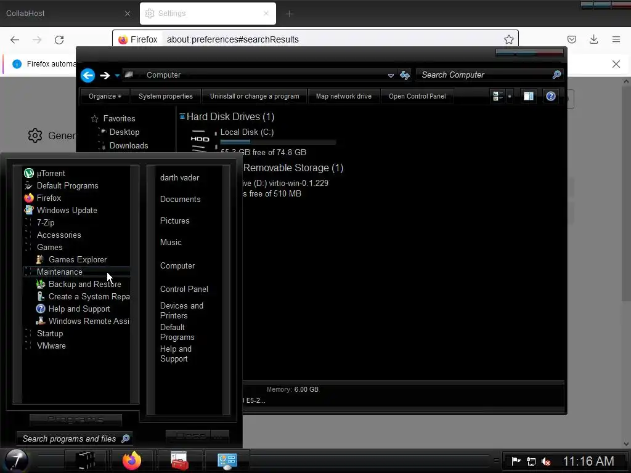Click Open Control Panel

417,96
